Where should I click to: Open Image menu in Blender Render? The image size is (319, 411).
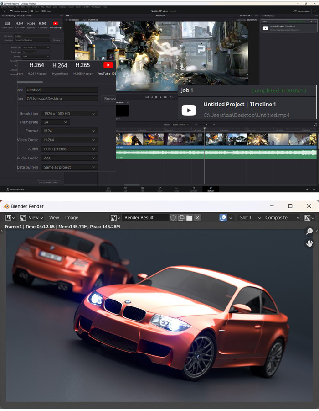(x=72, y=217)
